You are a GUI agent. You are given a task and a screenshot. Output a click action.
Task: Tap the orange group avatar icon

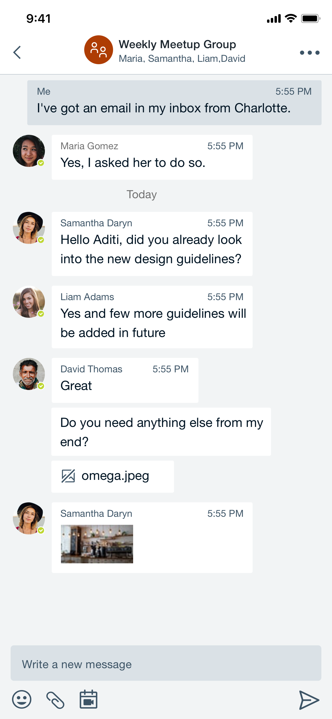(x=98, y=50)
